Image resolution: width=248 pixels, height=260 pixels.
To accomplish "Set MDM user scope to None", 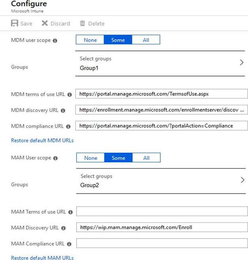I will click(x=90, y=40).
